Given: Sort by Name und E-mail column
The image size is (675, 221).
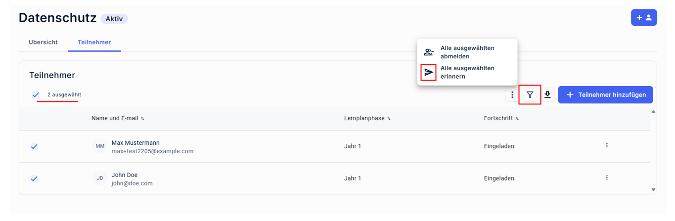Looking at the screenshot, I should coord(118,118).
